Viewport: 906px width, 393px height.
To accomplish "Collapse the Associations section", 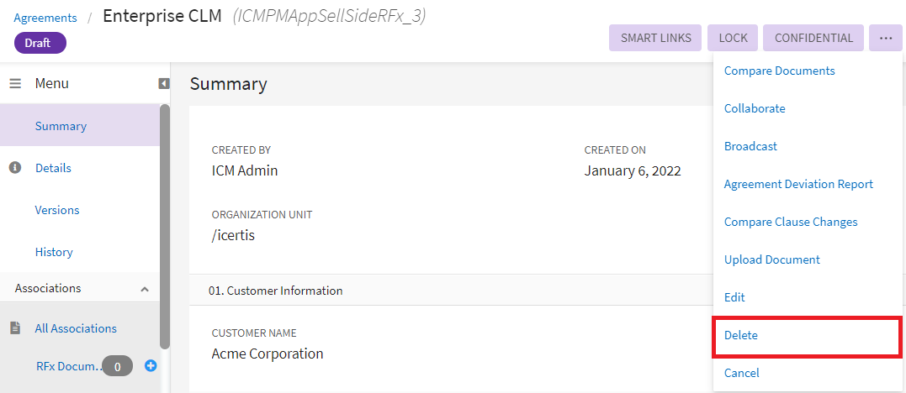I will click(x=145, y=289).
